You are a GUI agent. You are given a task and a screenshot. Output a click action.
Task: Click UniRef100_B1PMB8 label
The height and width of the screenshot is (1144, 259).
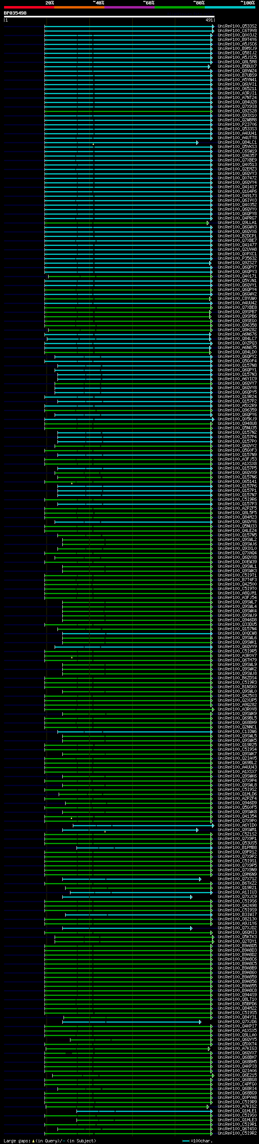coord(237,847)
